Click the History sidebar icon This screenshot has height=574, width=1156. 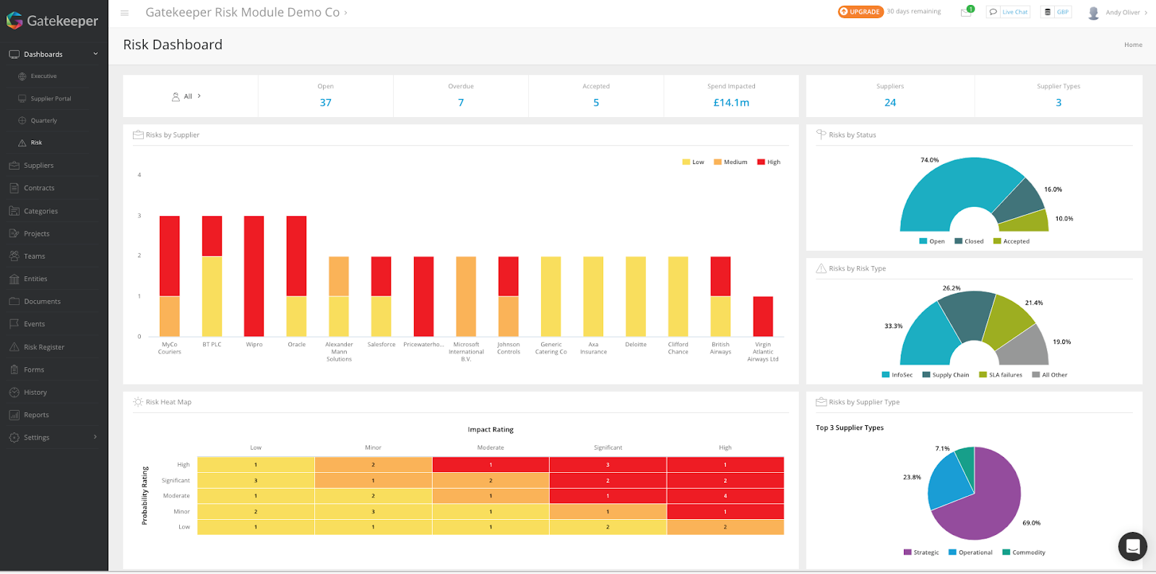click(x=14, y=393)
